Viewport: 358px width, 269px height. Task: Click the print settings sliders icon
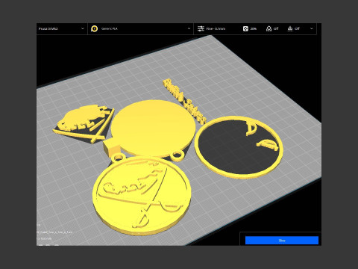pos(201,28)
